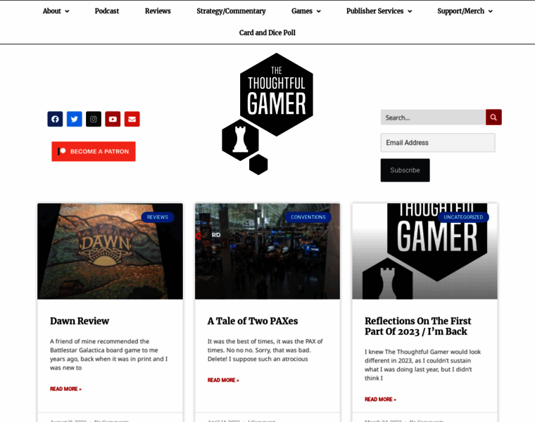Open the Card and Dice Poll page
Viewport: 535px width, 422px height.
coord(267,33)
